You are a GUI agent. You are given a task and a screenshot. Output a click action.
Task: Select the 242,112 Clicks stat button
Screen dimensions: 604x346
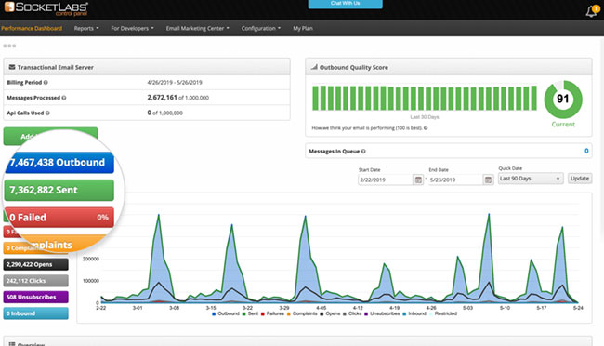(x=36, y=280)
